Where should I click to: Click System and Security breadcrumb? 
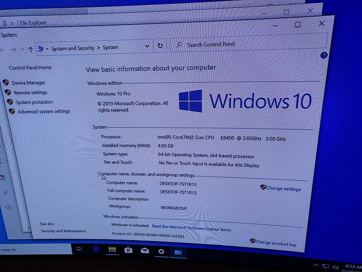click(73, 48)
